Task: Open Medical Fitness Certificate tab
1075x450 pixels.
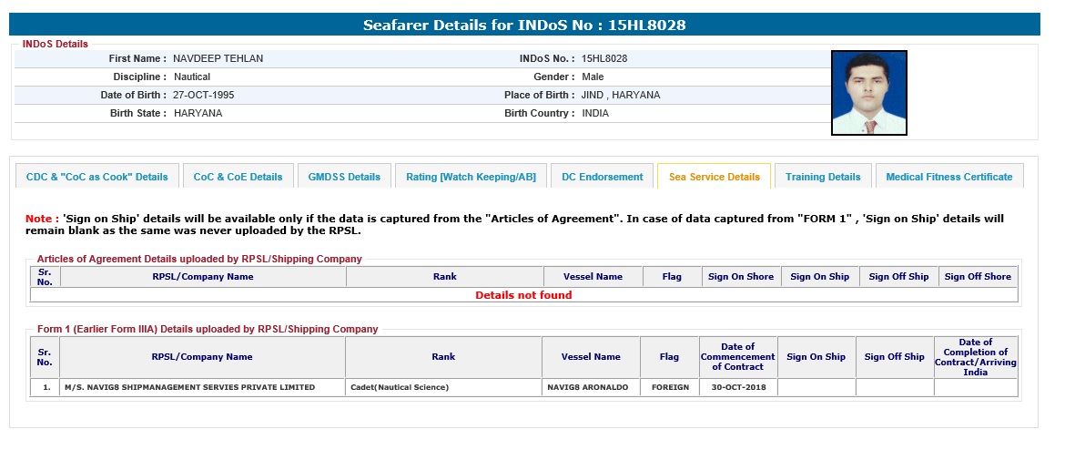Action: pos(948,177)
